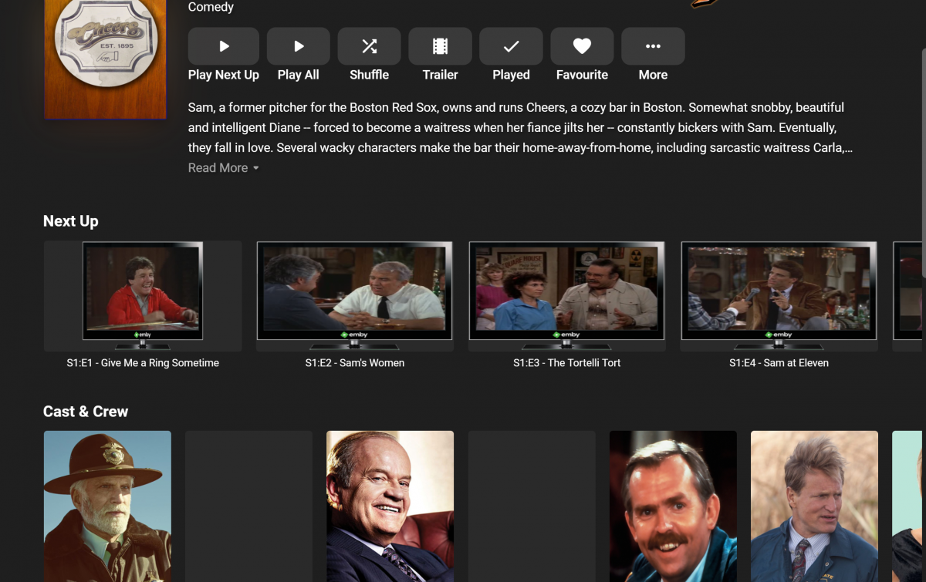This screenshot has width=926, height=582.
Task: Open episode thumbnail for The Tortelli Tort
Action: click(x=567, y=296)
